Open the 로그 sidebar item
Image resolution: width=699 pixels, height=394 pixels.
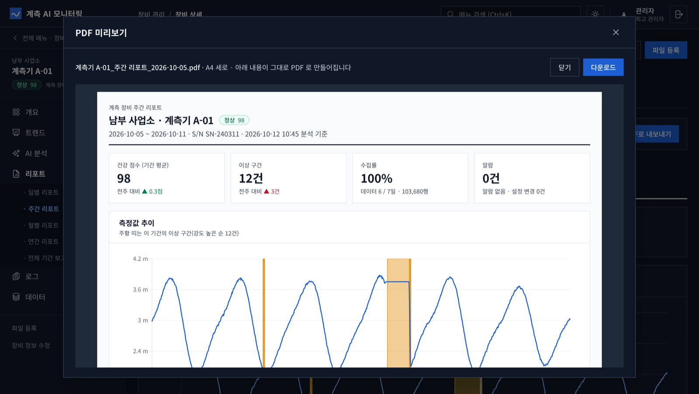click(31, 276)
